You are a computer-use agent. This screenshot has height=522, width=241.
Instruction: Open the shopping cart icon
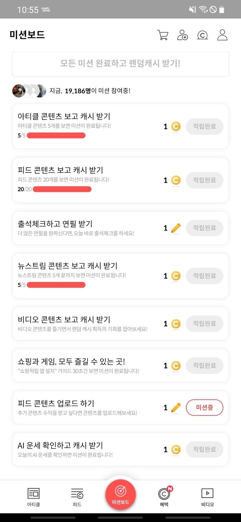click(x=163, y=35)
